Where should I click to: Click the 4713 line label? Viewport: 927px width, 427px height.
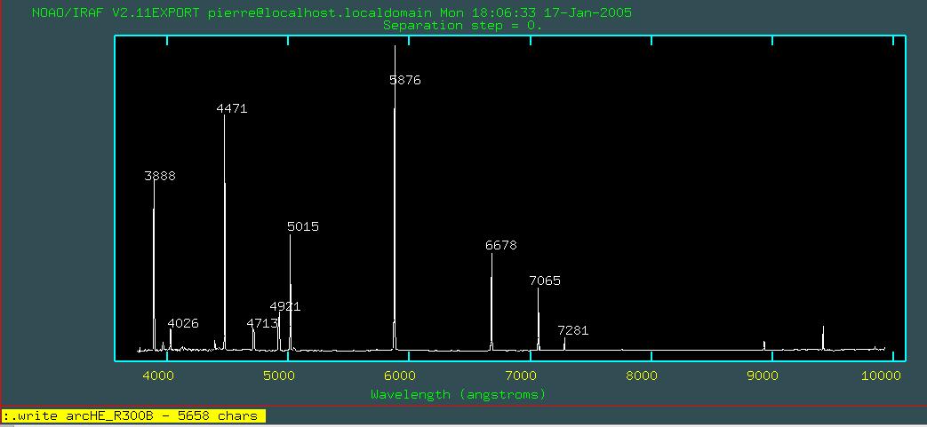point(262,323)
